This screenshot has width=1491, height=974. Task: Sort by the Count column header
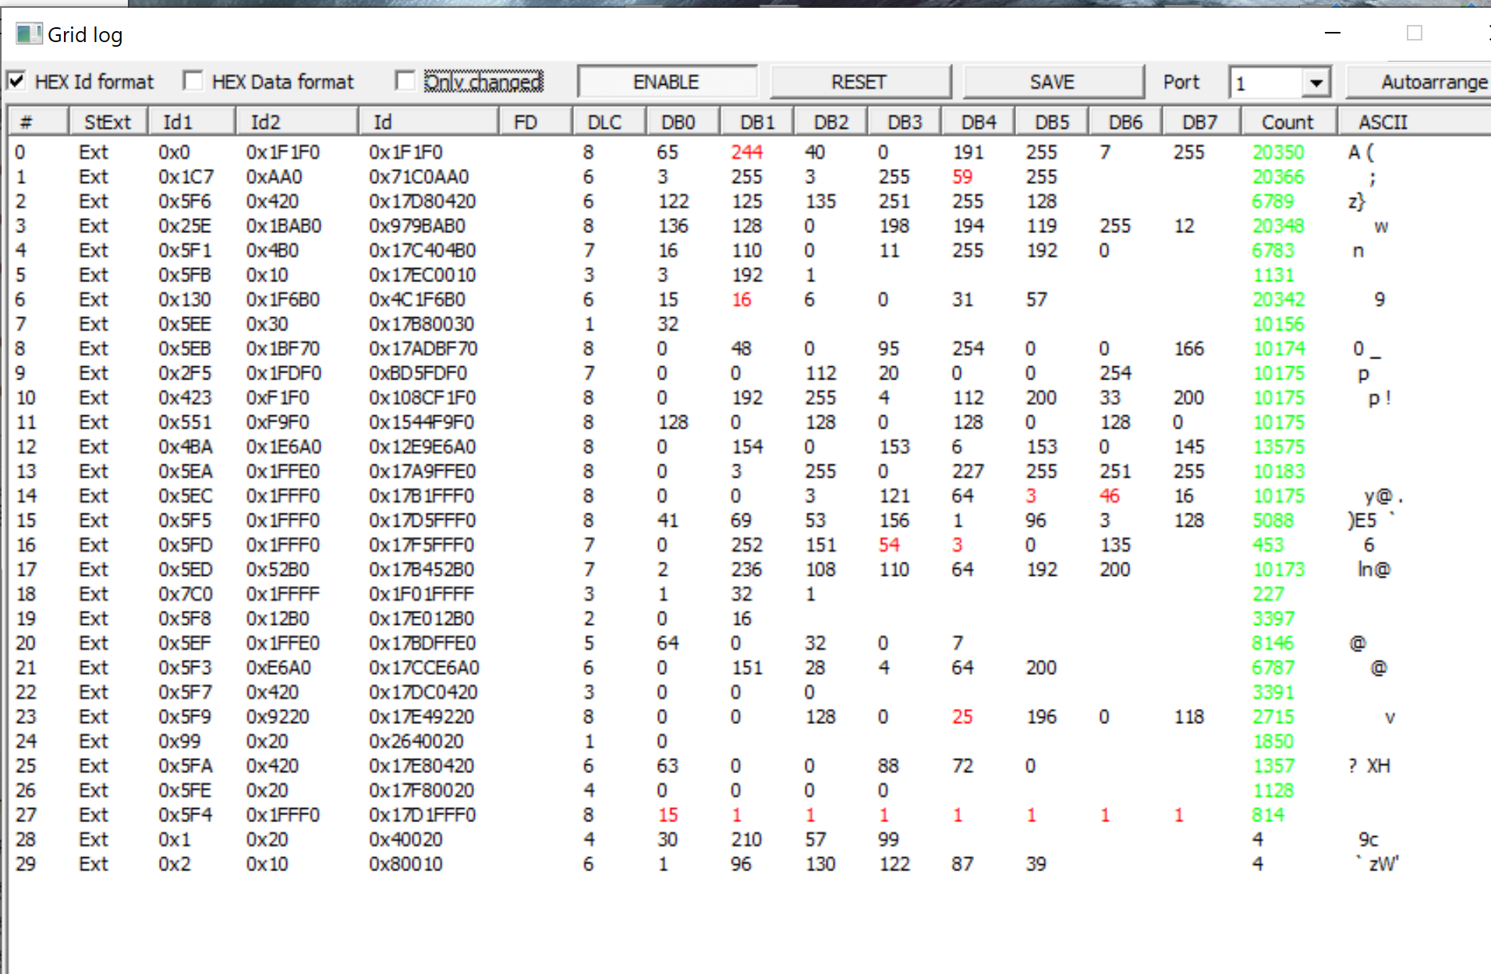tap(1287, 122)
